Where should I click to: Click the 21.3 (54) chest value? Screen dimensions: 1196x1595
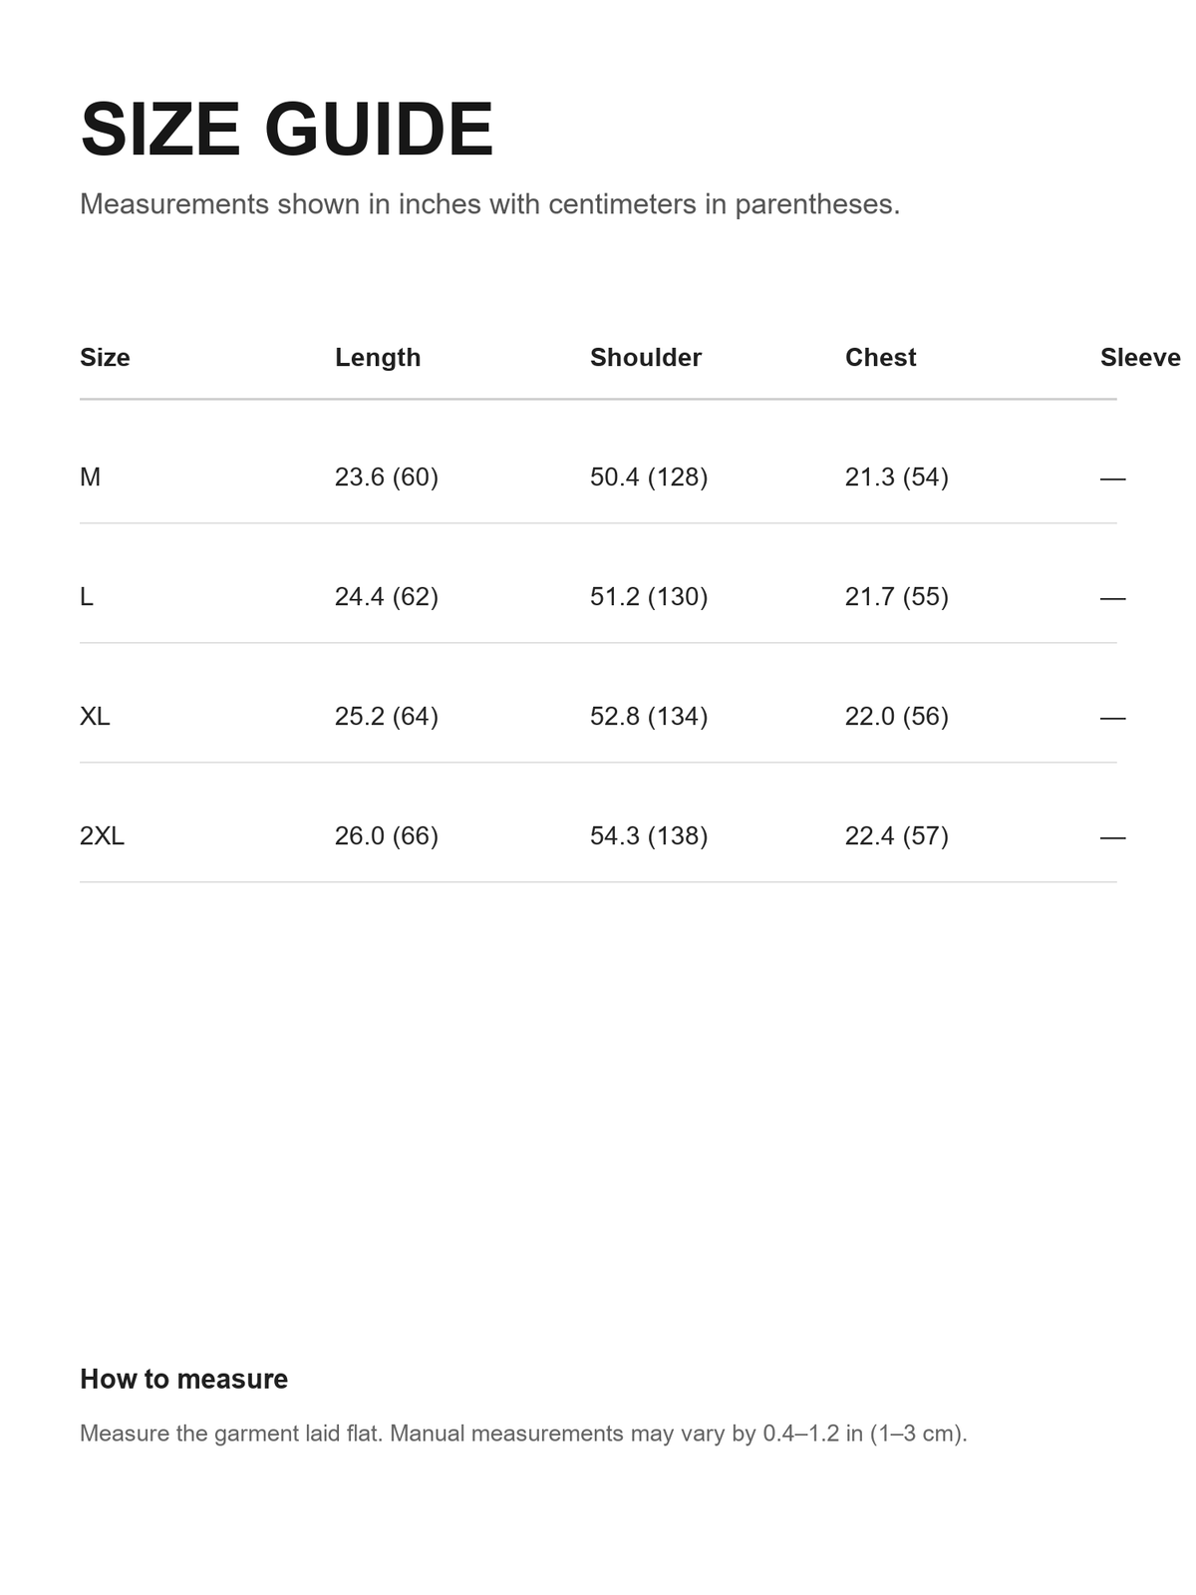897,477
